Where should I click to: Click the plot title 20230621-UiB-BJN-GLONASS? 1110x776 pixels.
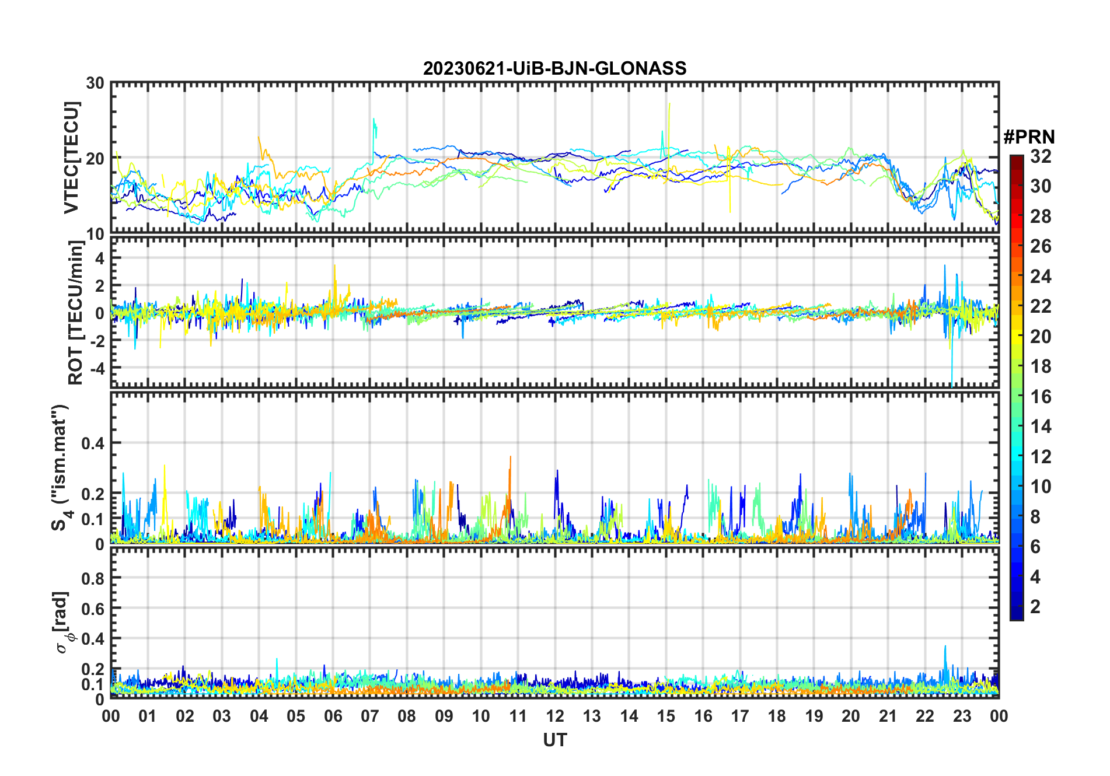point(554,69)
